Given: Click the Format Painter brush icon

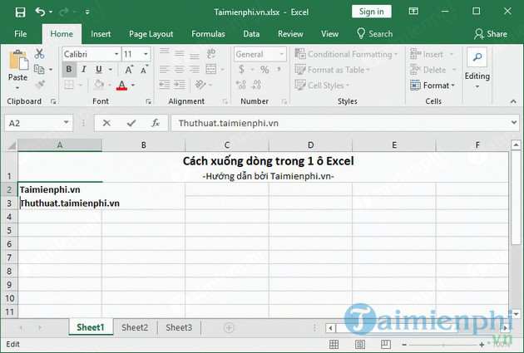Looking at the screenshot, I should [40, 85].
